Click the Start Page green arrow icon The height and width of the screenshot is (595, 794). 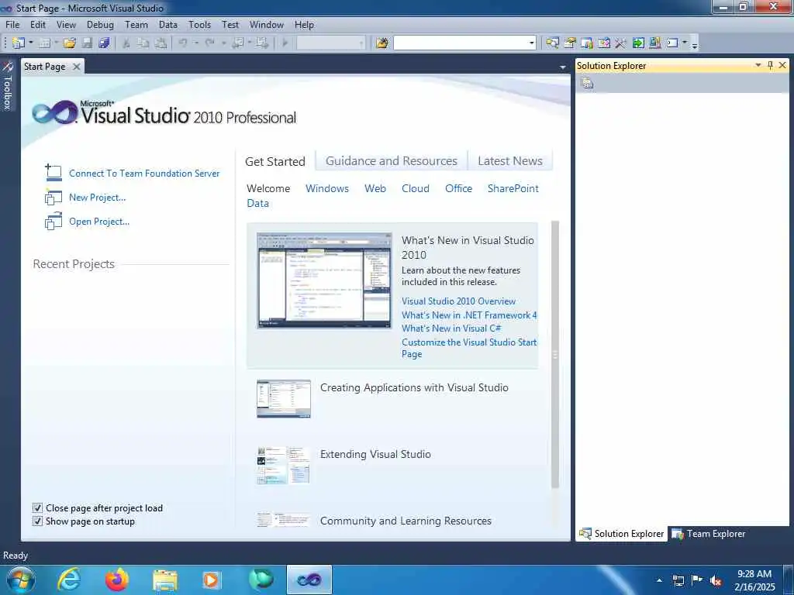point(638,43)
